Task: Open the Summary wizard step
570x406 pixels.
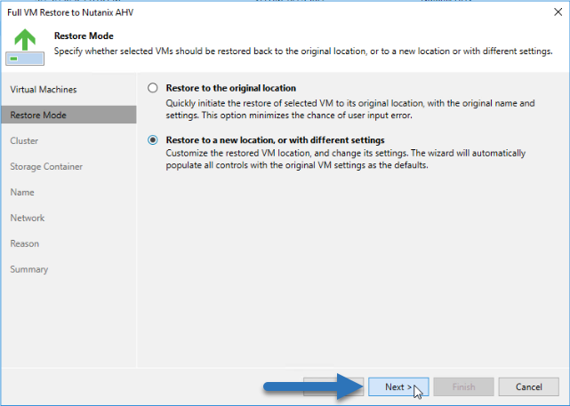Action: pos(29,269)
